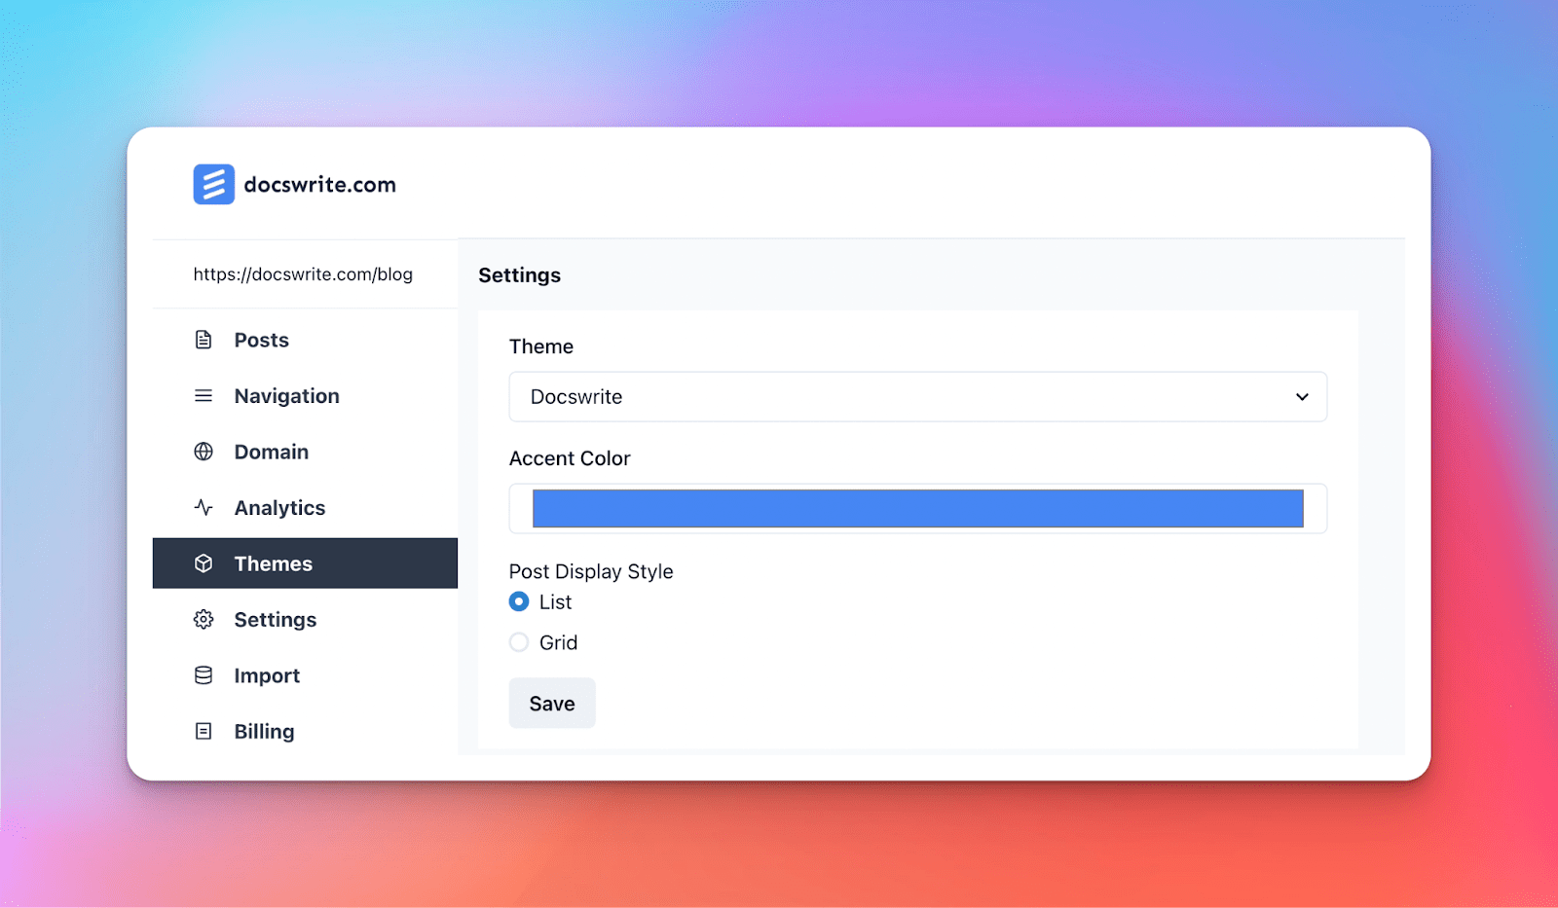Click the Navigation hamburger icon

204,396
